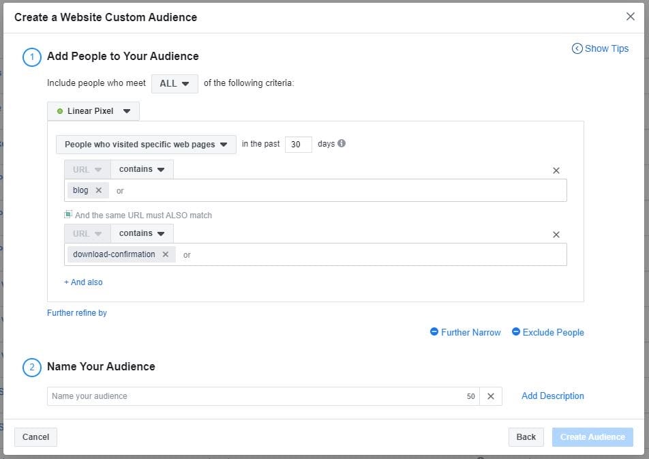Open the Linear Pixel selector dropdown
This screenshot has width=649, height=459.
pyautogui.click(x=93, y=111)
